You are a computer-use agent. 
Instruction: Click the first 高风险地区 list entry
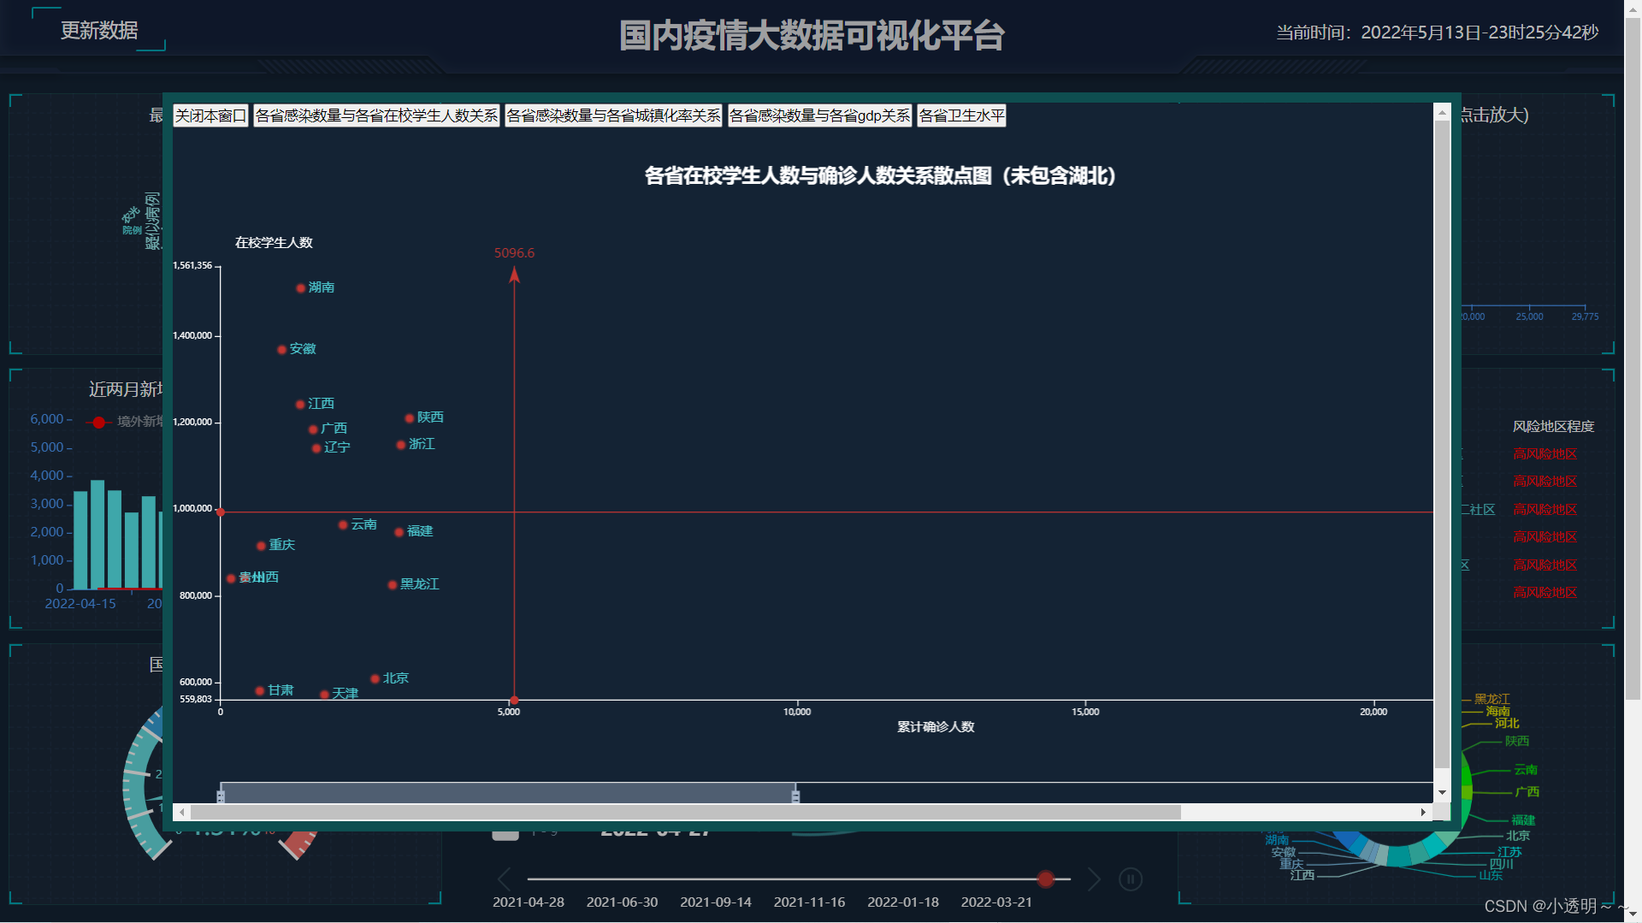tap(1545, 454)
